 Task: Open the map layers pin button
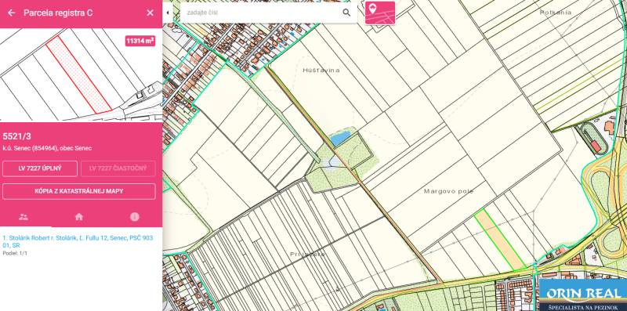pyautogui.click(x=380, y=13)
